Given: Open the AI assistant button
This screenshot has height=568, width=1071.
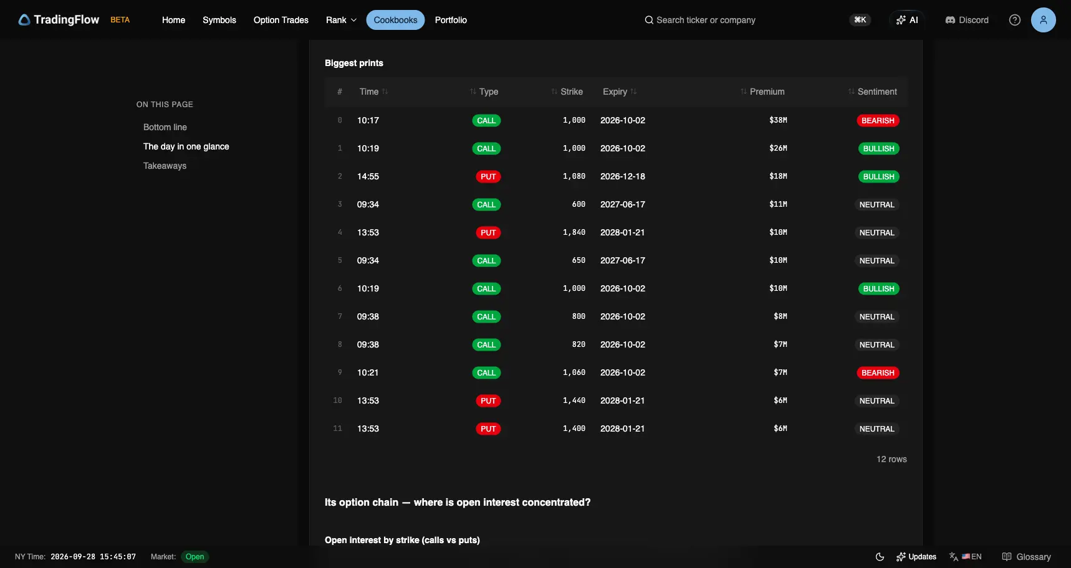Looking at the screenshot, I should pyautogui.click(x=907, y=20).
